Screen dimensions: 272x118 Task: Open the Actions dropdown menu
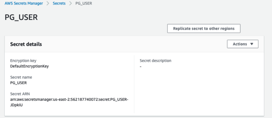point(243,44)
